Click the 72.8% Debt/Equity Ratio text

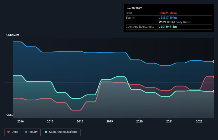point(174,22)
